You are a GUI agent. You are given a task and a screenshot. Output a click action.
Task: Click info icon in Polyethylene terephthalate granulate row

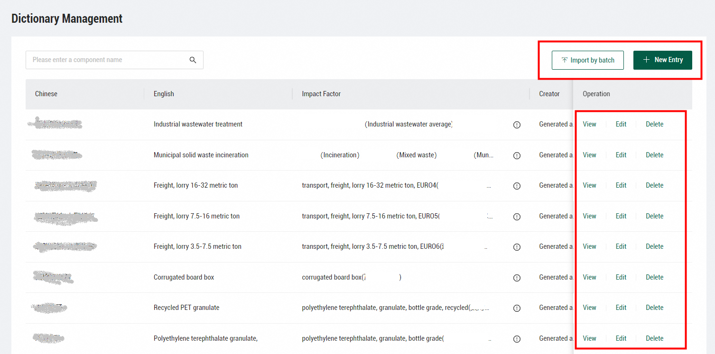pyautogui.click(x=517, y=339)
